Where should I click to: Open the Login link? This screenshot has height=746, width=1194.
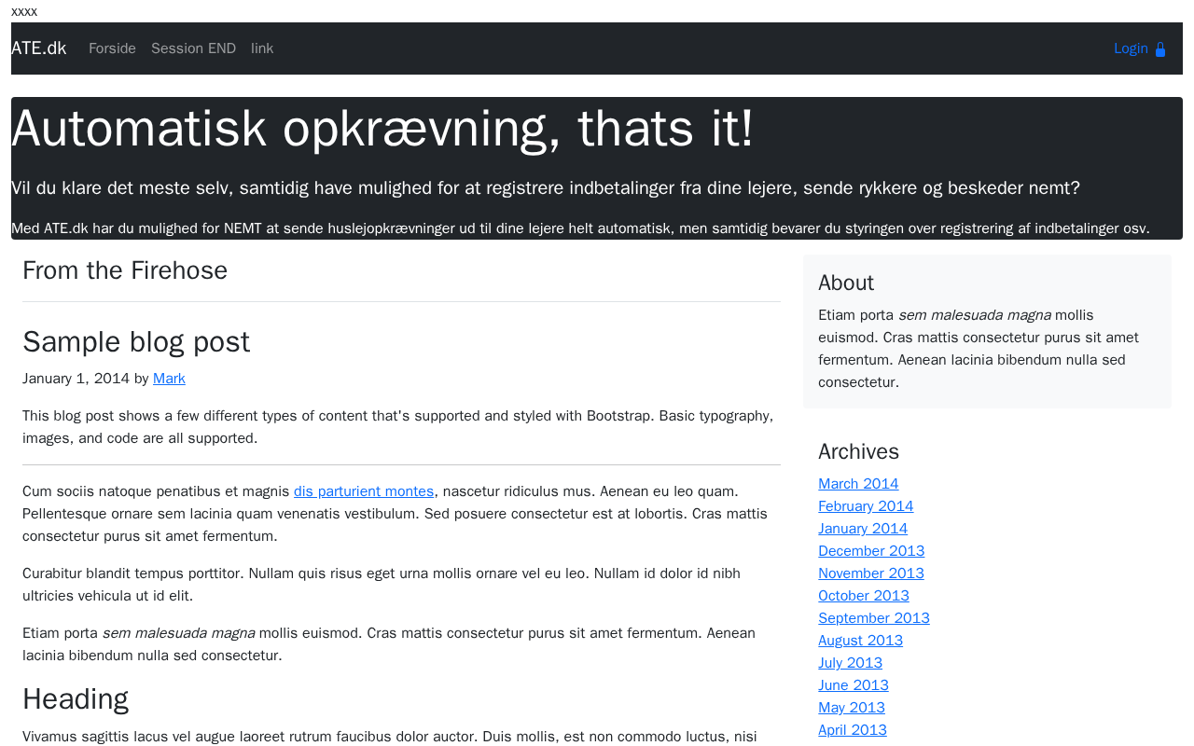[1140, 48]
